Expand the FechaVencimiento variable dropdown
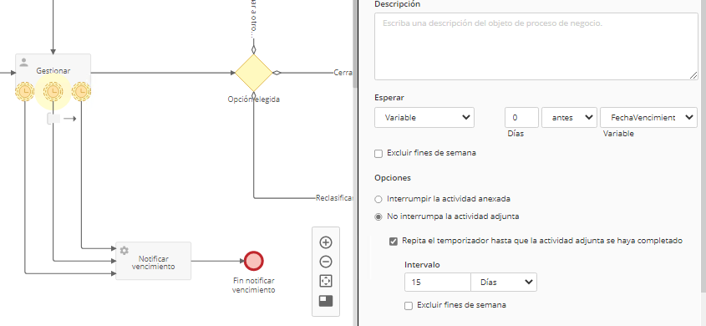The height and width of the screenshot is (326, 706). [x=648, y=118]
